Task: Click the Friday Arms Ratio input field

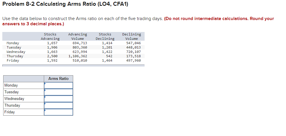Action: 58,112
